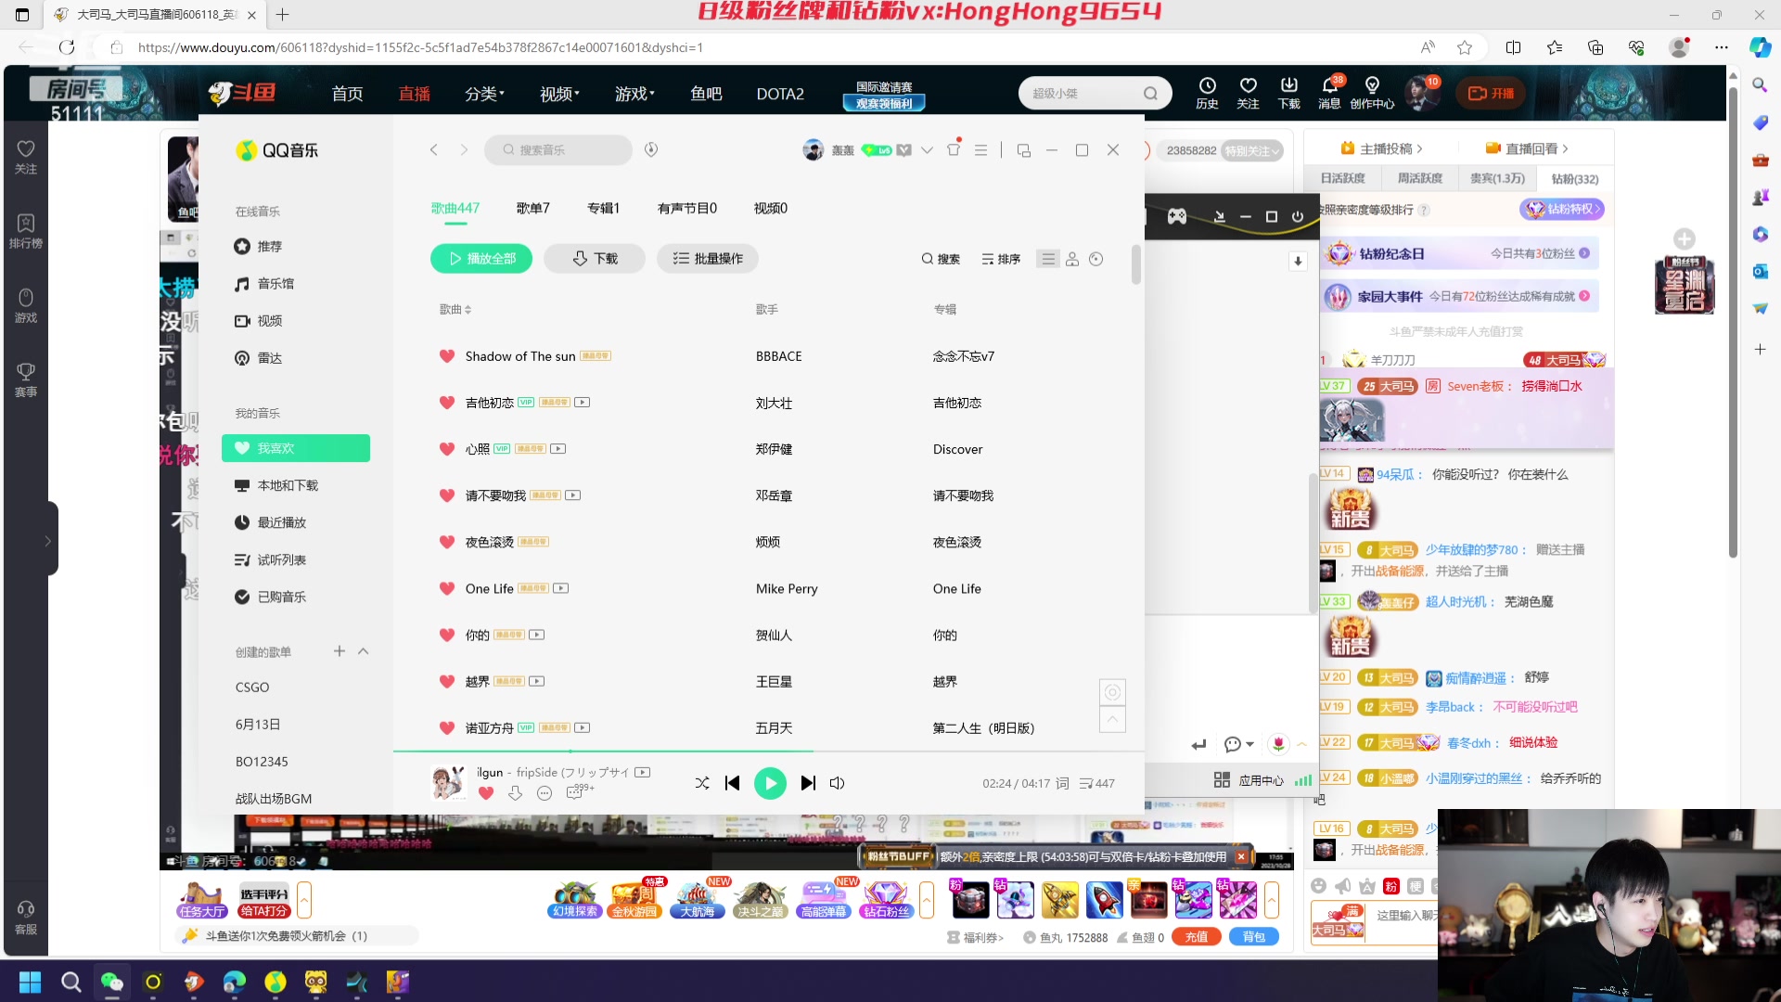Toggle the heart on Shadow of The sun
This screenshot has width=1781, height=1002.
[447, 356]
